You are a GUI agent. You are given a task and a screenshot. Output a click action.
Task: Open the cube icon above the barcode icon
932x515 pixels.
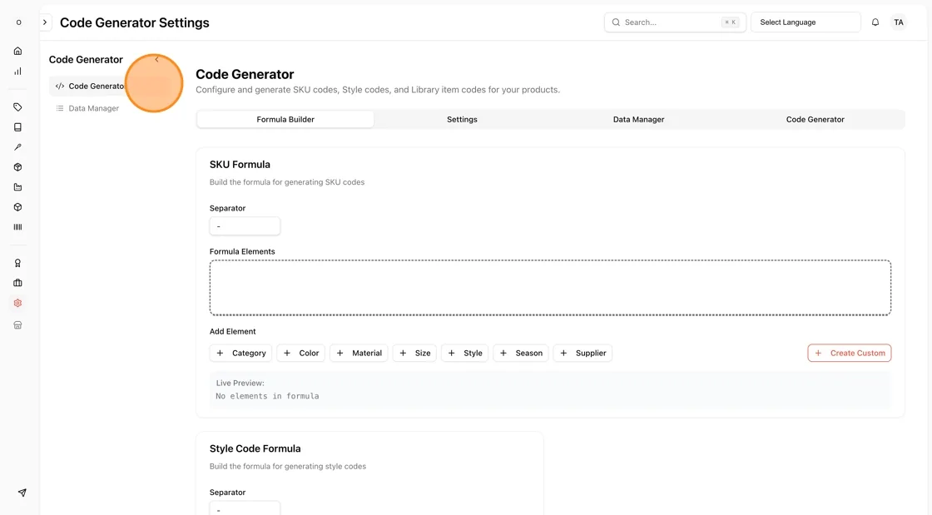coord(17,207)
